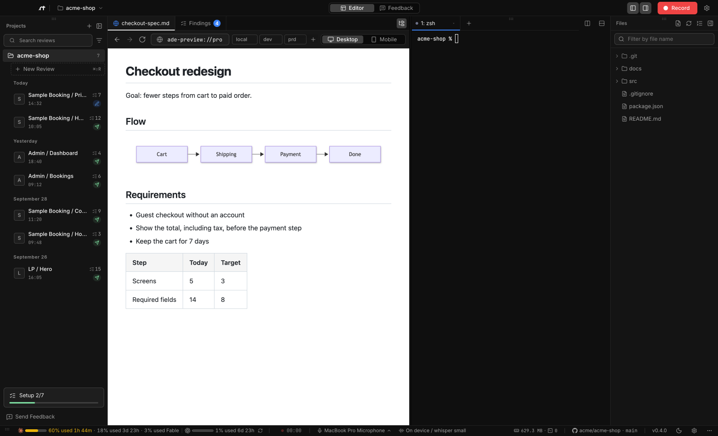Open the acme-shop project dropdown
Viewport: 718px width, 436px height.
pos(80,8)
